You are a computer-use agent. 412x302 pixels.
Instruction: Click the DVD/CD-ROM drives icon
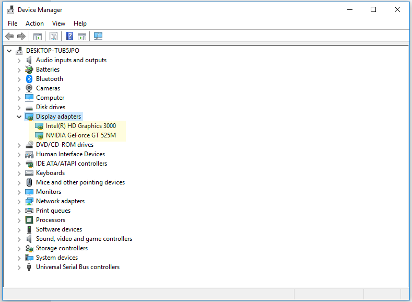coord(29,145)
